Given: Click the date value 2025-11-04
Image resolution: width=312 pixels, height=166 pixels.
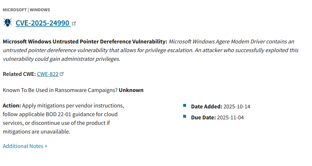Looking at the screenshot, I should click(x=230, y=117).
